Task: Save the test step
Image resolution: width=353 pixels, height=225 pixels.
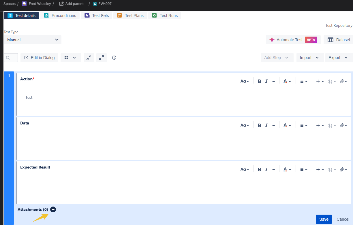Action: (x=324, y=219)
